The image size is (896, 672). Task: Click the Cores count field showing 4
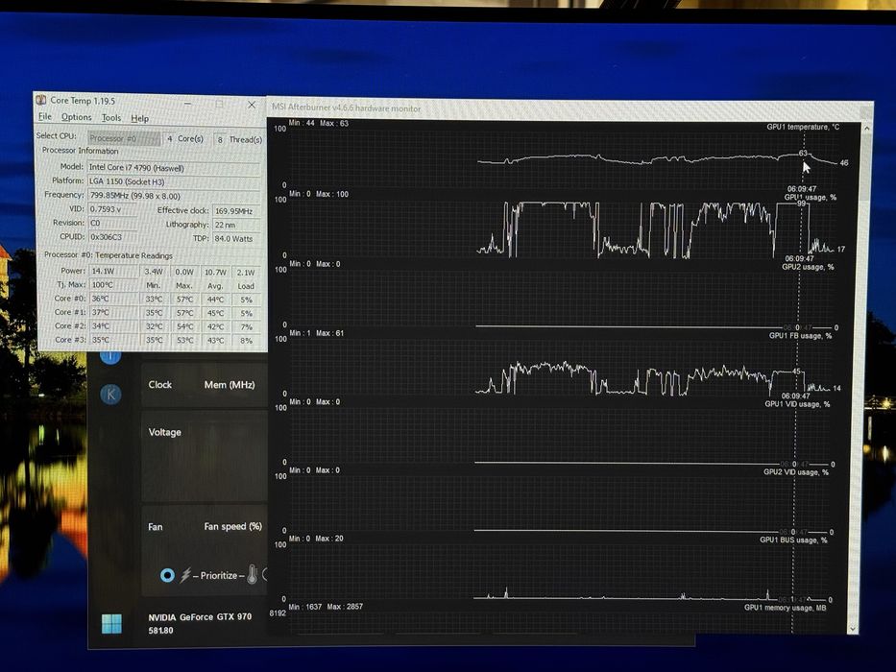[x=169, y=139]
